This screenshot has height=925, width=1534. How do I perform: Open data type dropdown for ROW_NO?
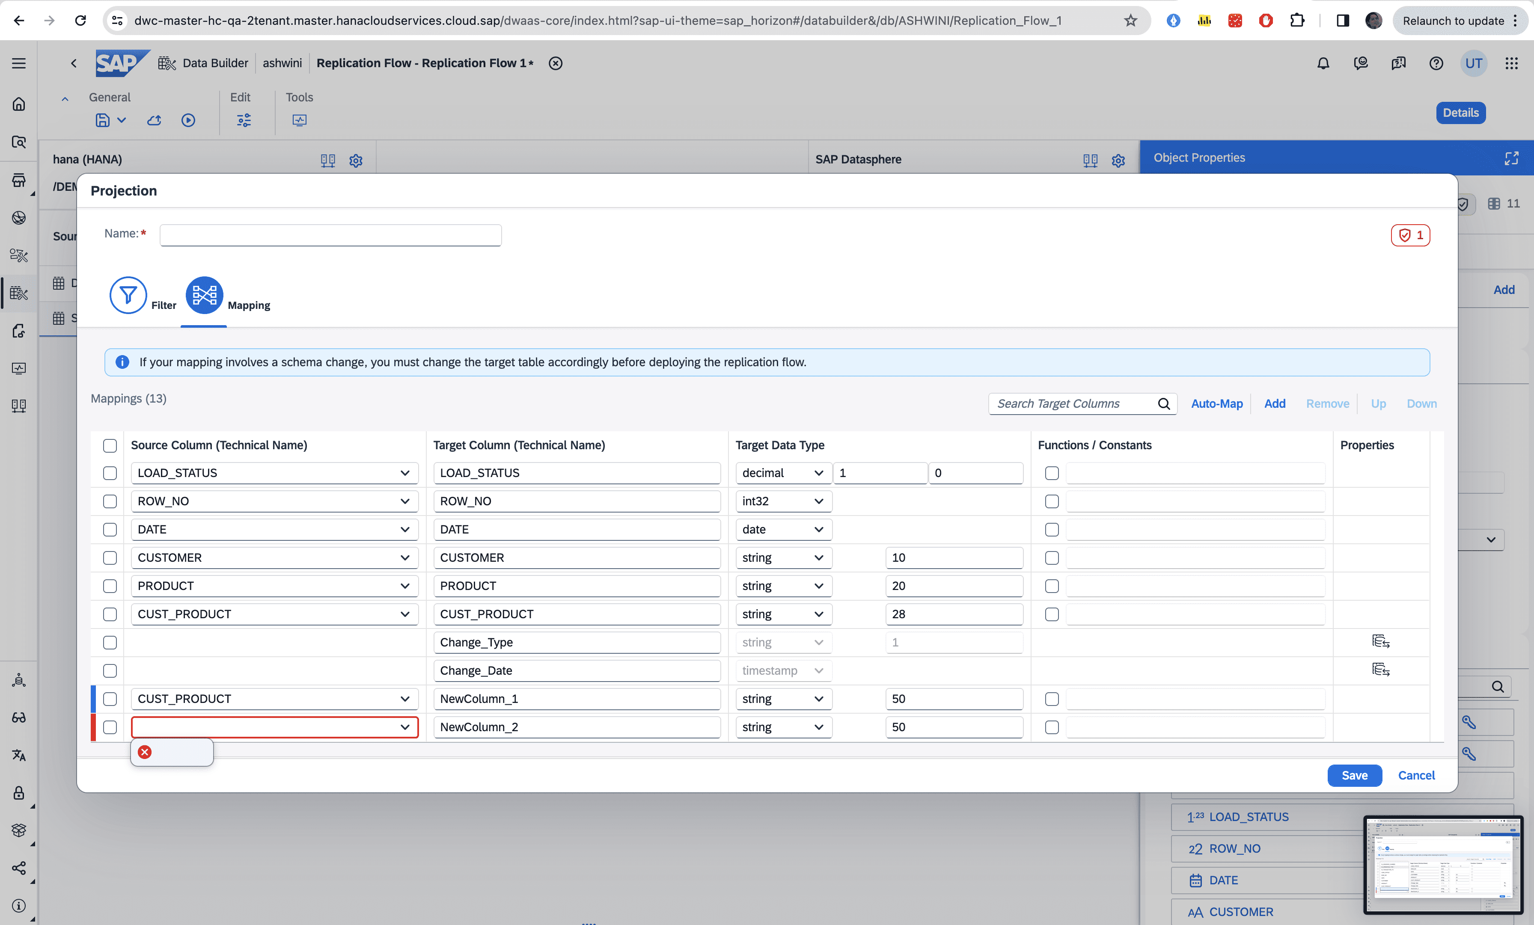click(x=818, y=501)
